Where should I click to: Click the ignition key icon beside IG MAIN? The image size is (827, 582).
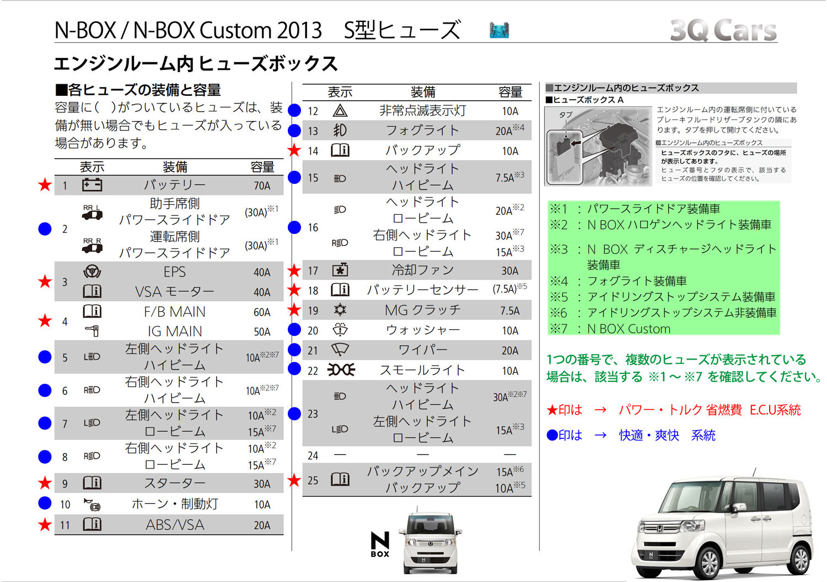[x=92, y=331]
